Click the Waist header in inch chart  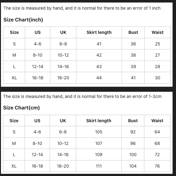158,32
